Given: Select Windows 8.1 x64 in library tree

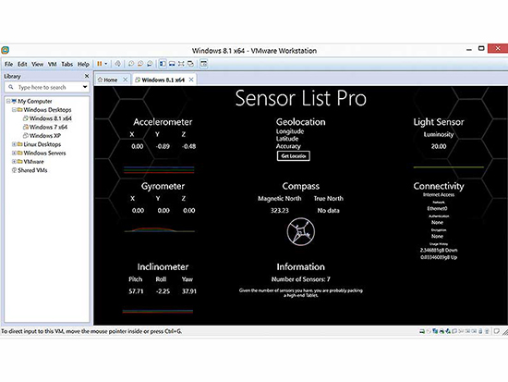Looking at the screenshot, I should tap(50, 118).
